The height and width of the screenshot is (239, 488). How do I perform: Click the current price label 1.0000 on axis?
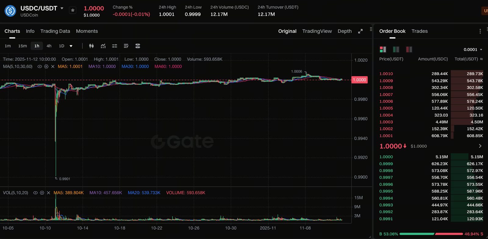pos(360,80)
